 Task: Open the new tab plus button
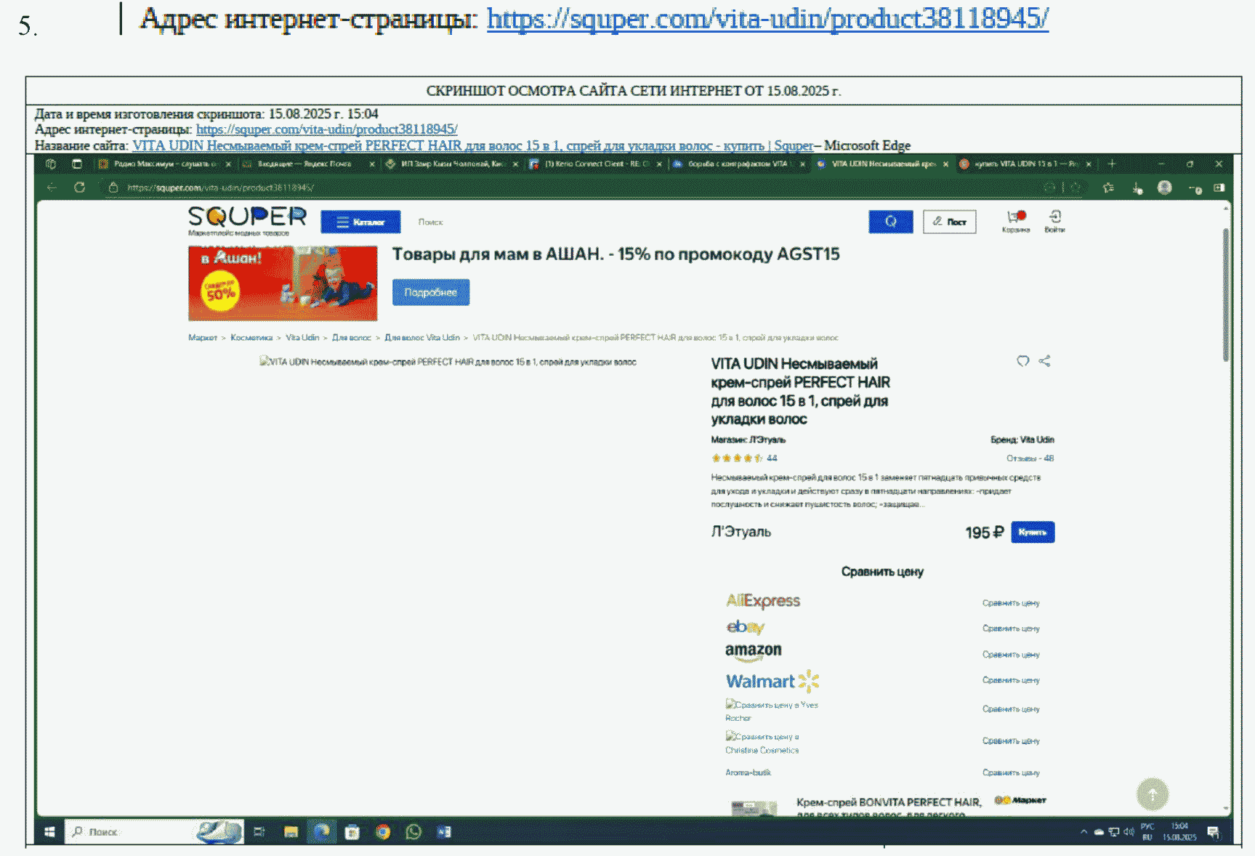coord(1111,164)
